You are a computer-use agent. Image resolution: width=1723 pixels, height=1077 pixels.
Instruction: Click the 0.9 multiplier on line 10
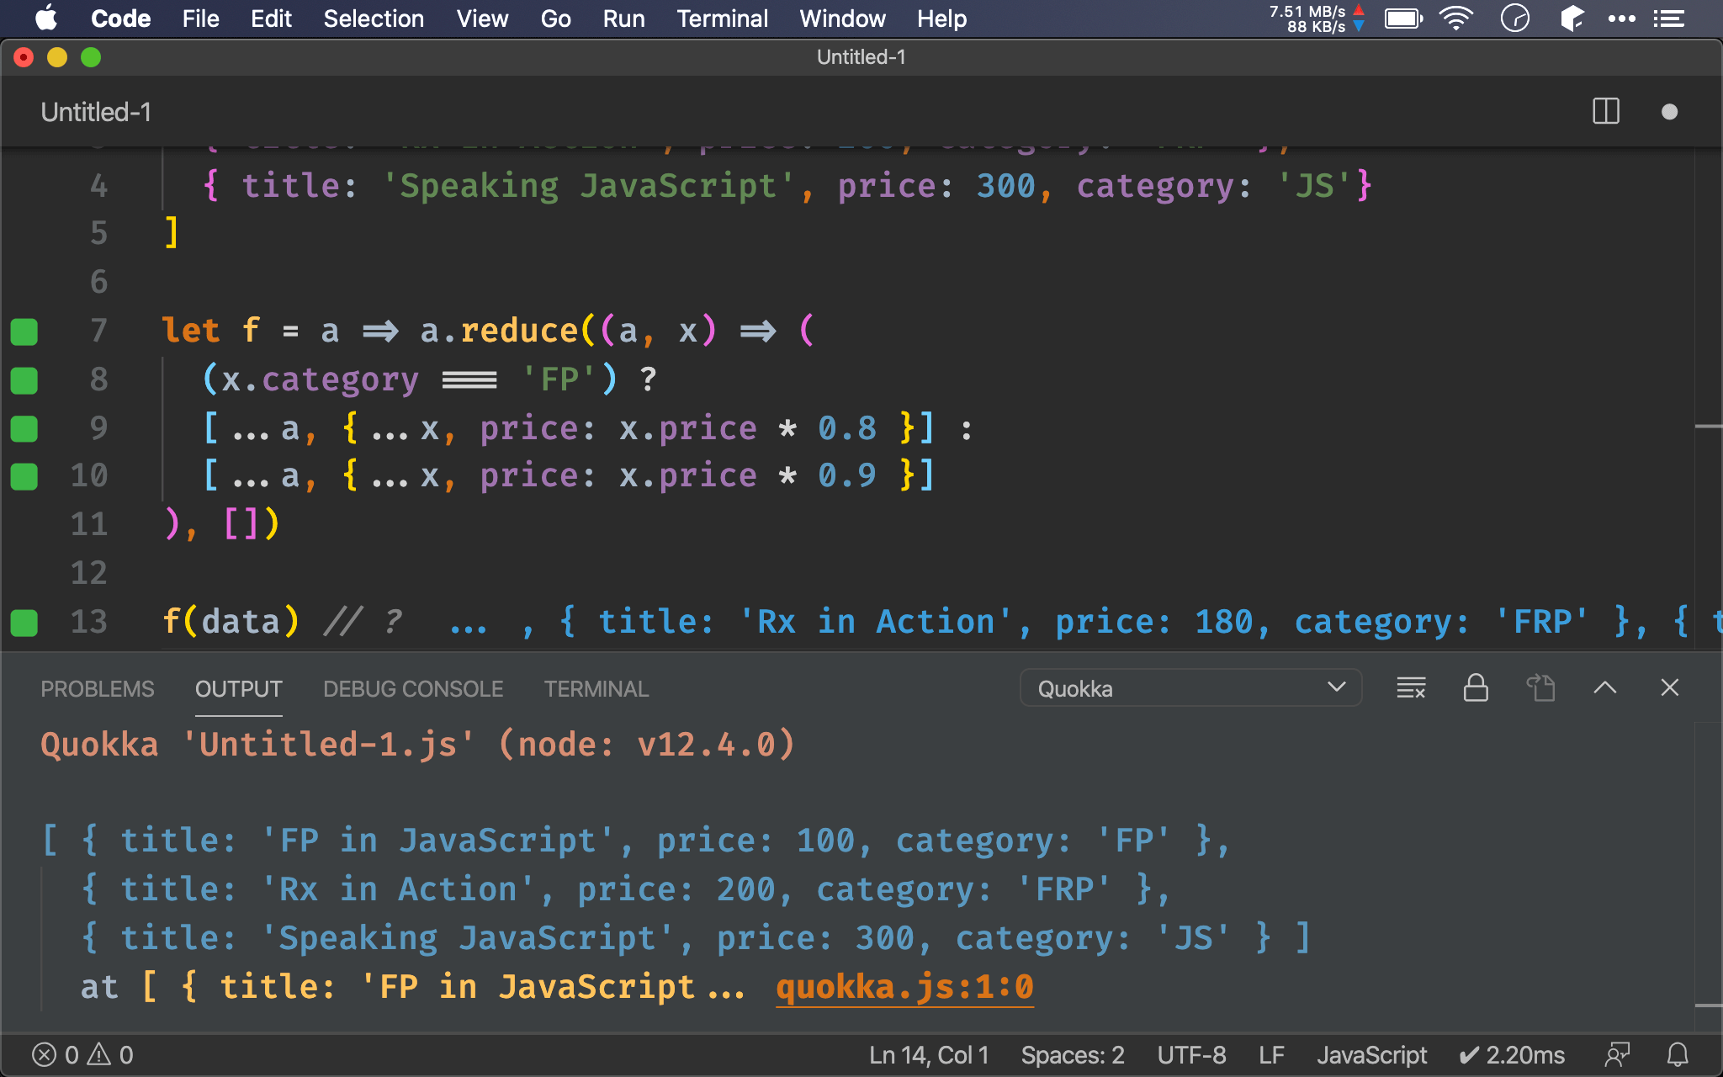point(847,476)
